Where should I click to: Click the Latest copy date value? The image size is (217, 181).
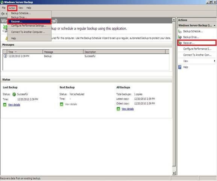(x=144, y=99)
